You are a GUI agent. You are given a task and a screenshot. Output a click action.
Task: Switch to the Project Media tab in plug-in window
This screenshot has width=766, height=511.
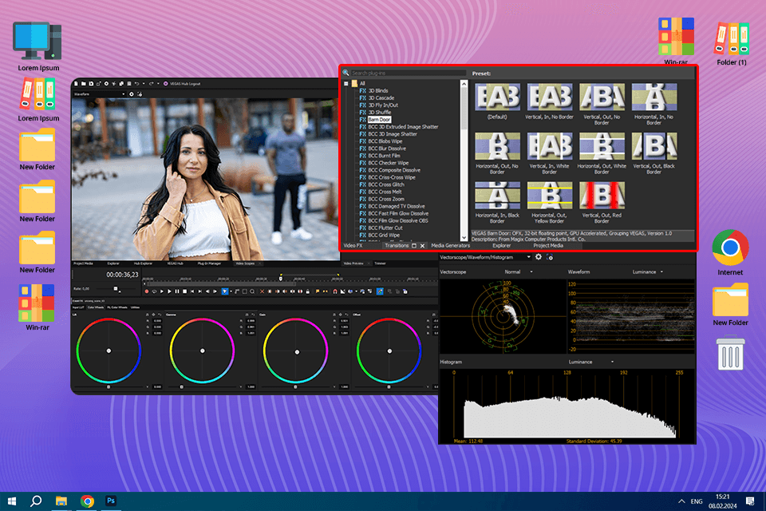pyautogui.click(x=548, y=245)
